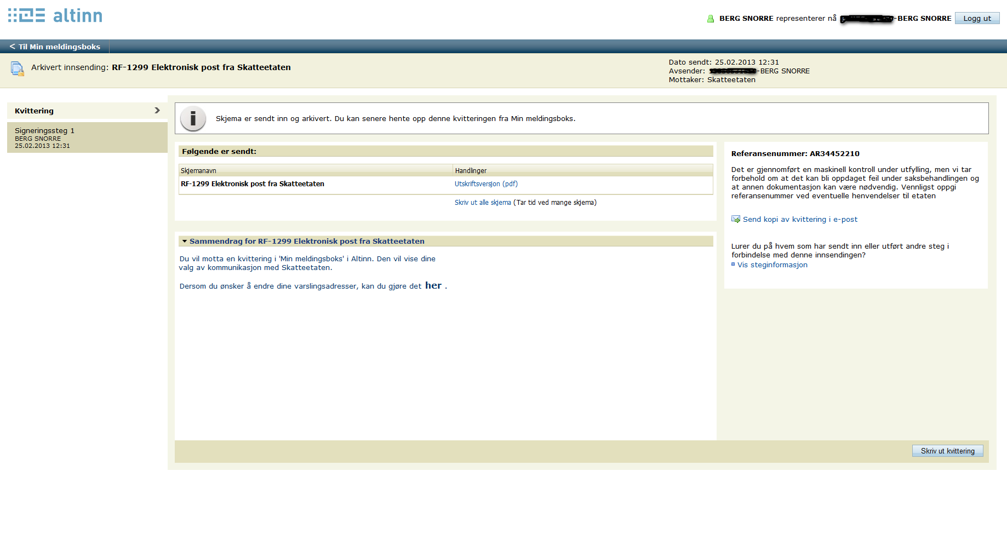The width and height of the screenshot is (1007, 557).
Task: Go back via Til Min meldingsboks
Action: [x=55, y=47]
